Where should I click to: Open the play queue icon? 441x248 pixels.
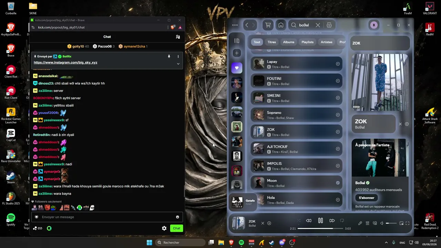pos(367,223)
